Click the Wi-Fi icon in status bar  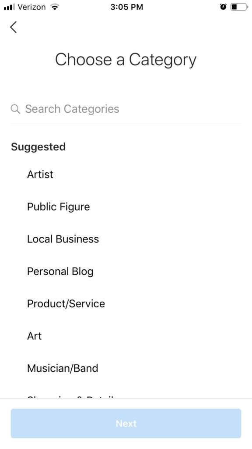54,7
